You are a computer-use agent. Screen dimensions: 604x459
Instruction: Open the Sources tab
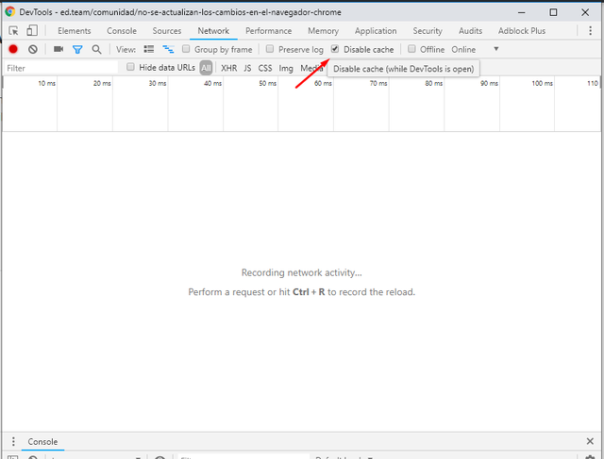[167, 31]
